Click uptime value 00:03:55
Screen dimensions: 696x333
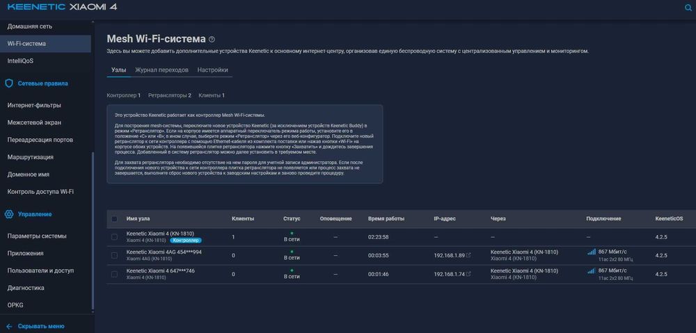pyautogui.click(x=378, y=255)
